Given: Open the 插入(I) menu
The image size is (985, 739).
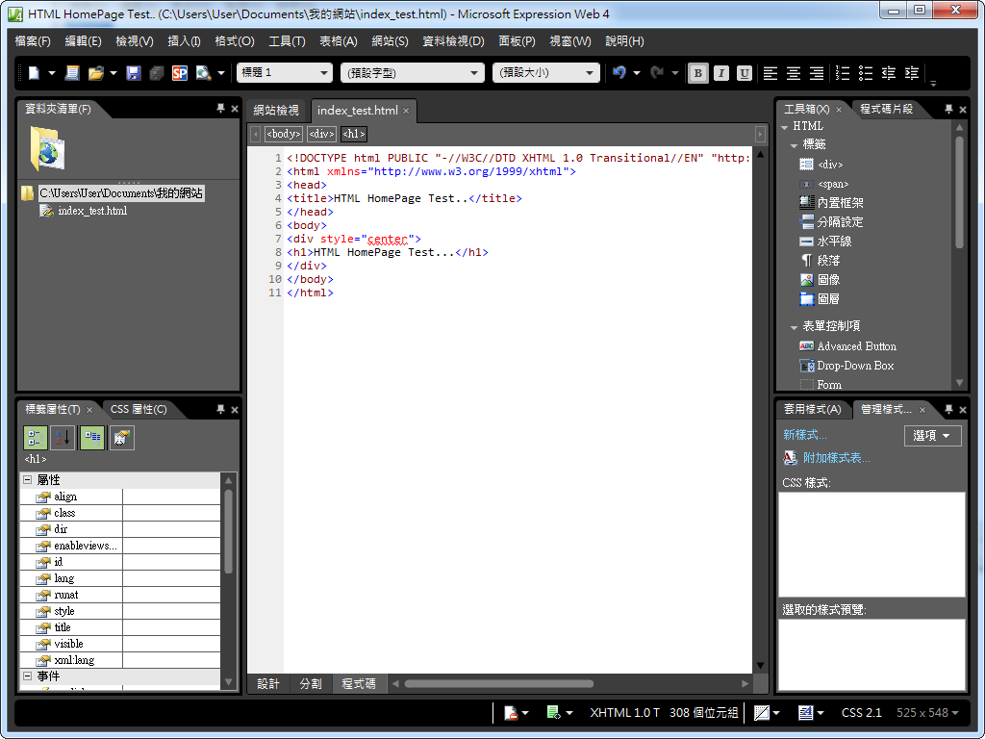Looking at the screenshot, I should coord(184,41).
